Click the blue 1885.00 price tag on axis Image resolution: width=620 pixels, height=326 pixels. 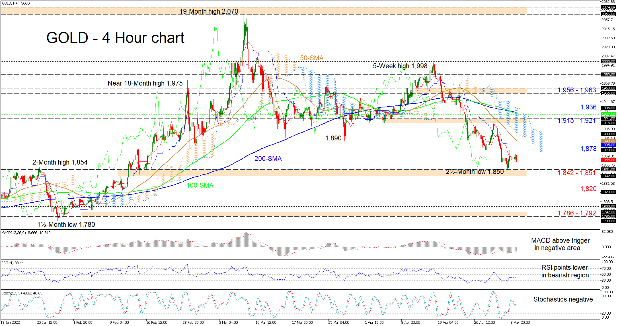[x=608, y=145]
